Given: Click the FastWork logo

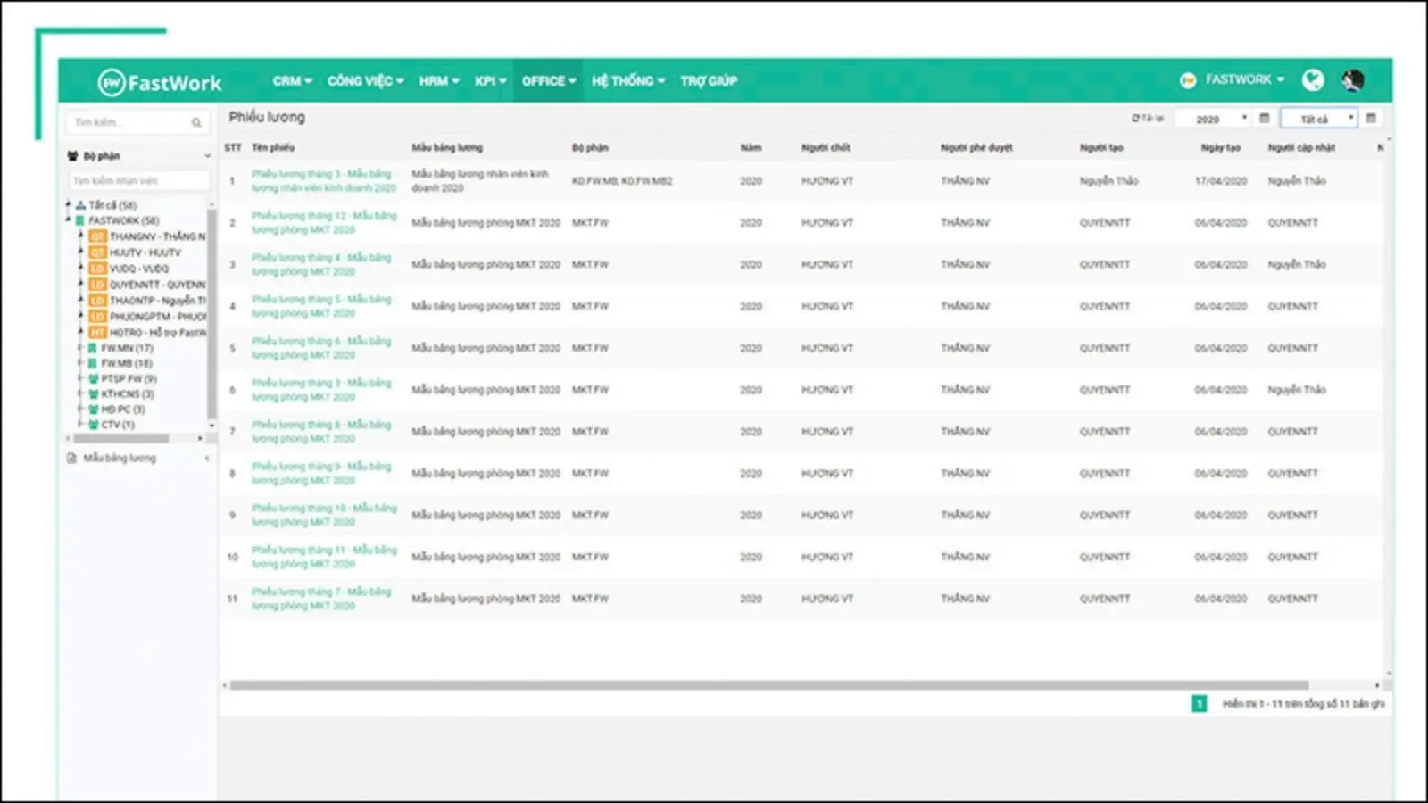Looking at the screenshot, I should tap(160, 82).
